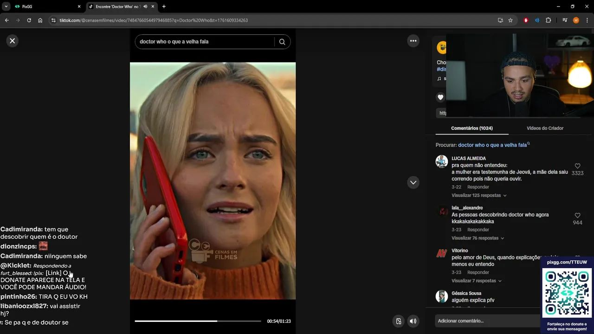
Task: Close the TikTok Doctor Who tab
Action: pos(153,6)
